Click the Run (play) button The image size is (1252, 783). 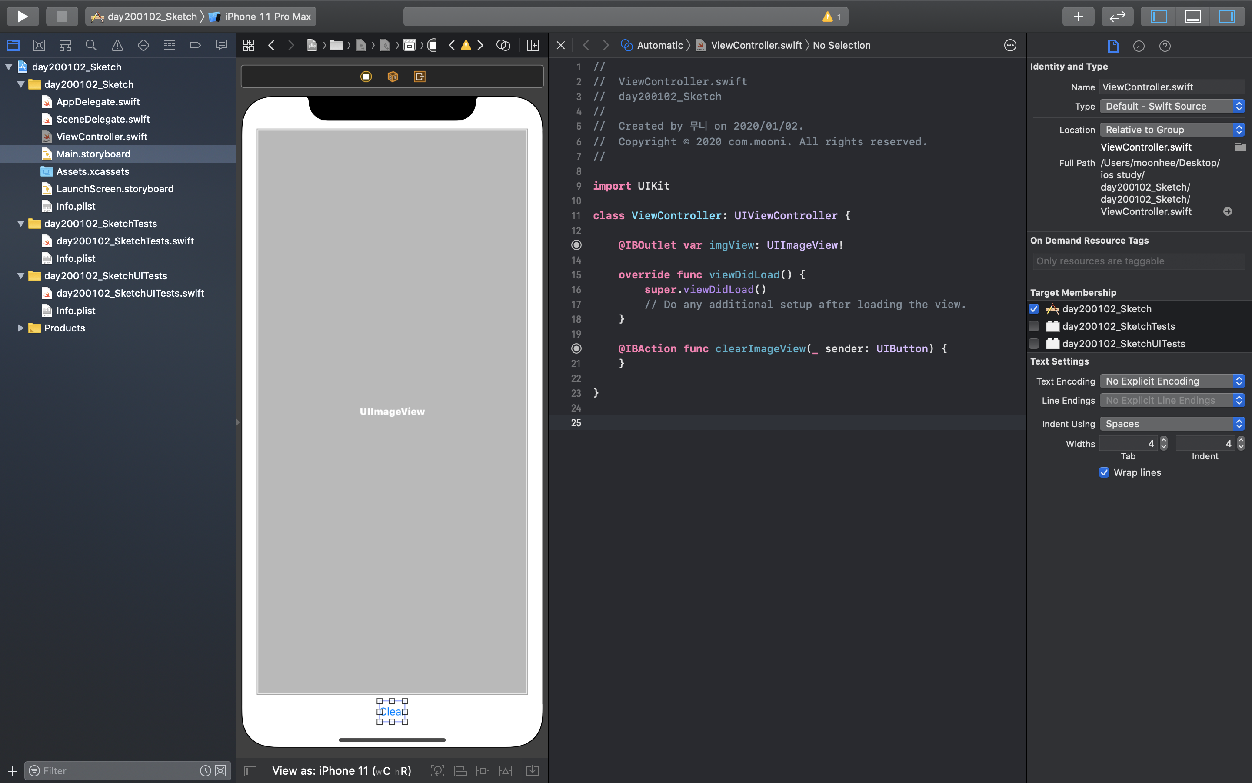(x=23, y=17)
